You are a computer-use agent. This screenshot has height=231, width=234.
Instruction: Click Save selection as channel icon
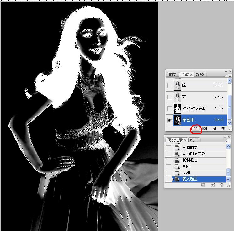[204, 129]
